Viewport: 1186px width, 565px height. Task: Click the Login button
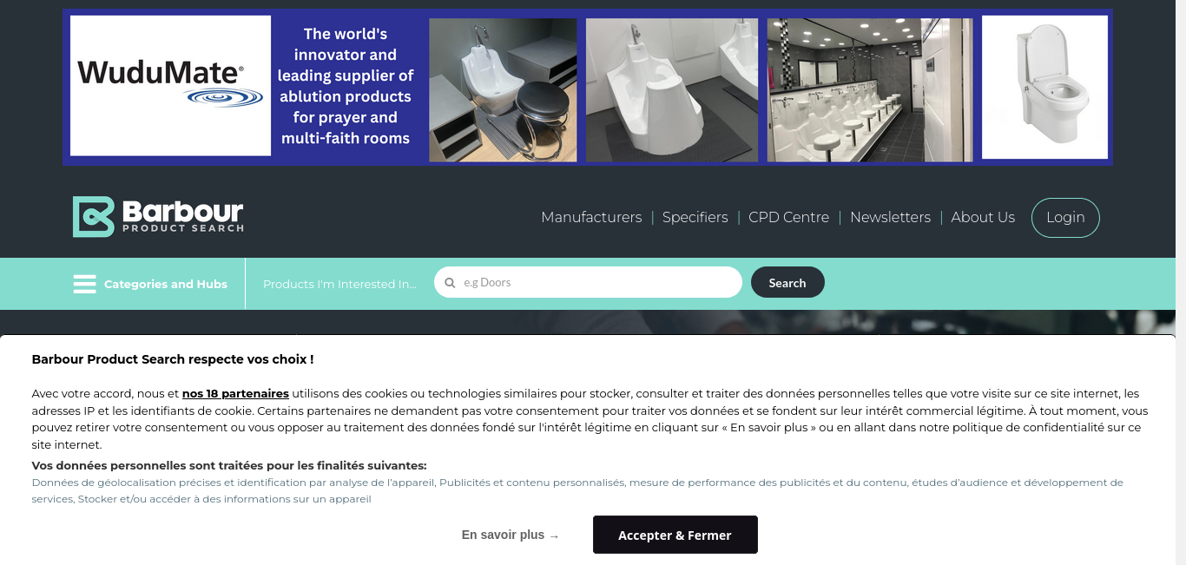1065,218
